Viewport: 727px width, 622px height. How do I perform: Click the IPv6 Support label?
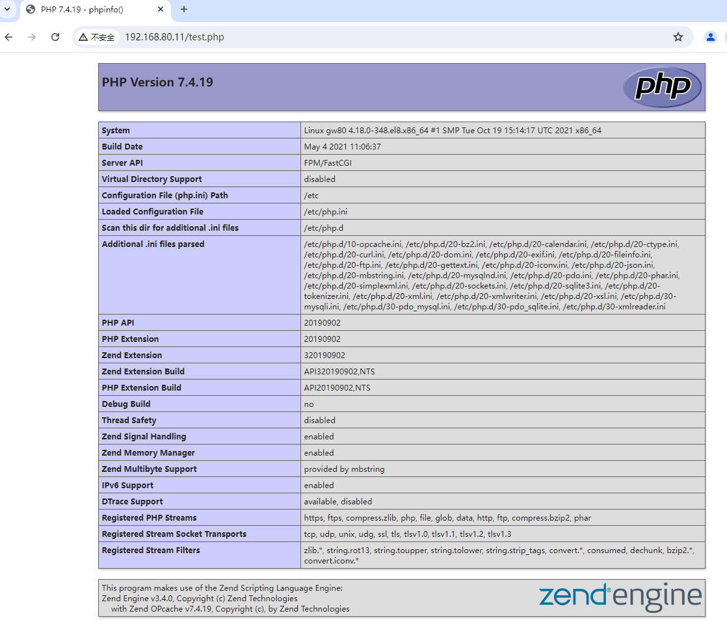[x=127, y=486]
